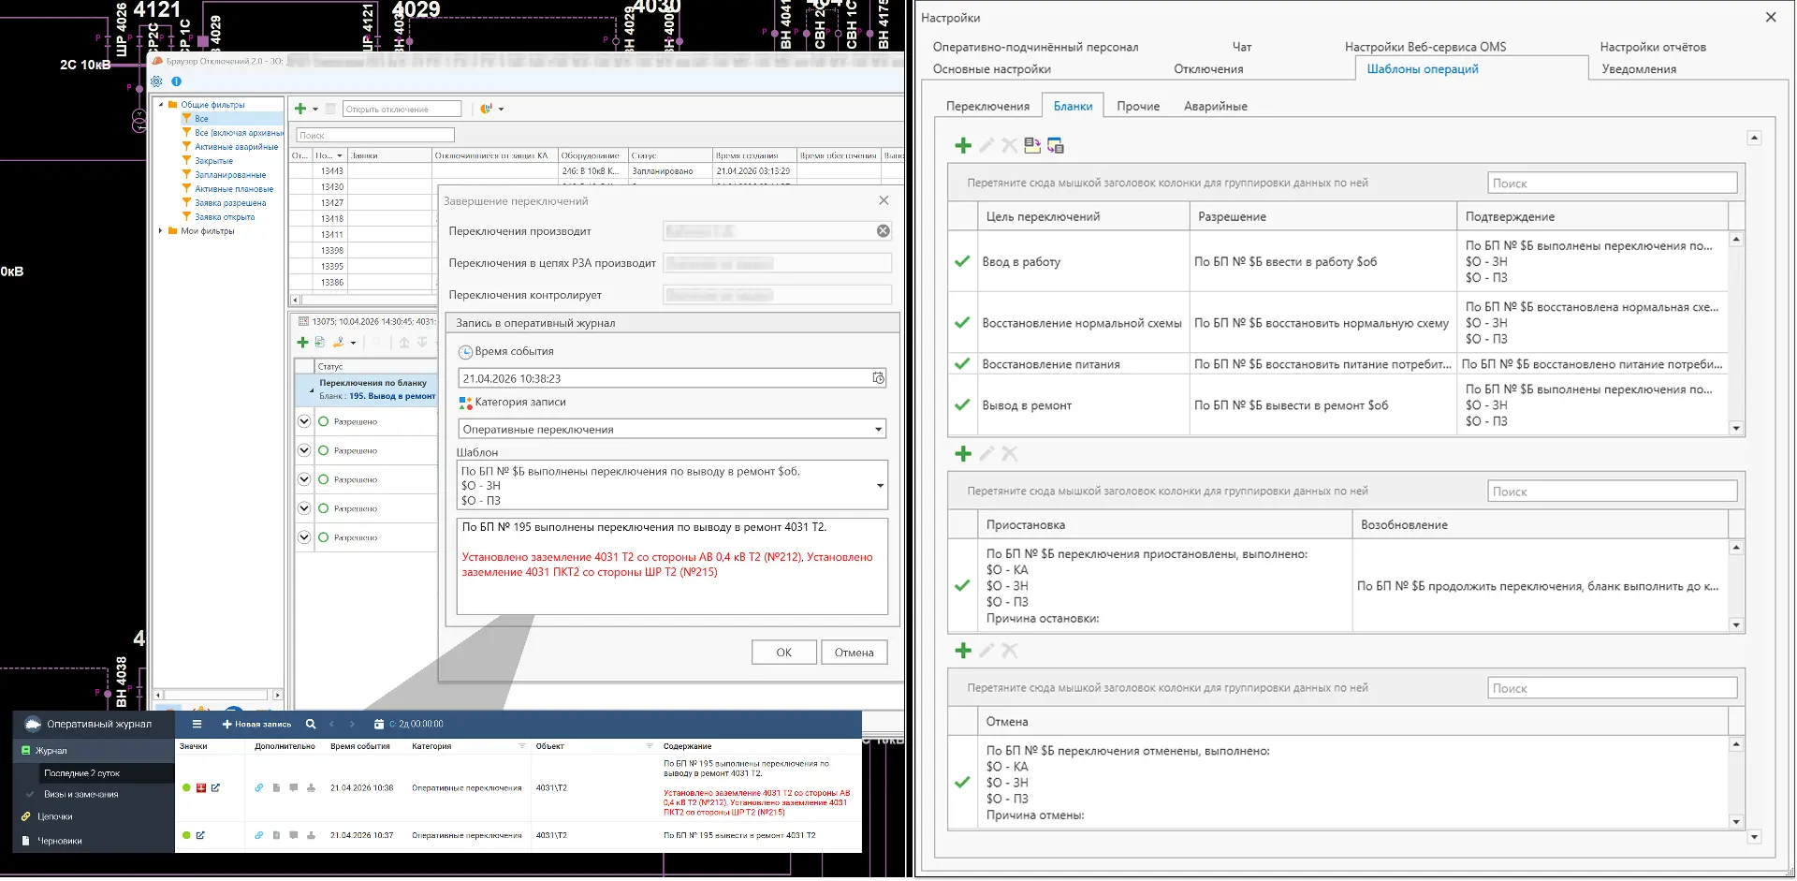Viewport: 1797px width, 881px height.
Task: Click filter icon on Объект journal column
Action: pyautogui.click(x=650, y=746)
